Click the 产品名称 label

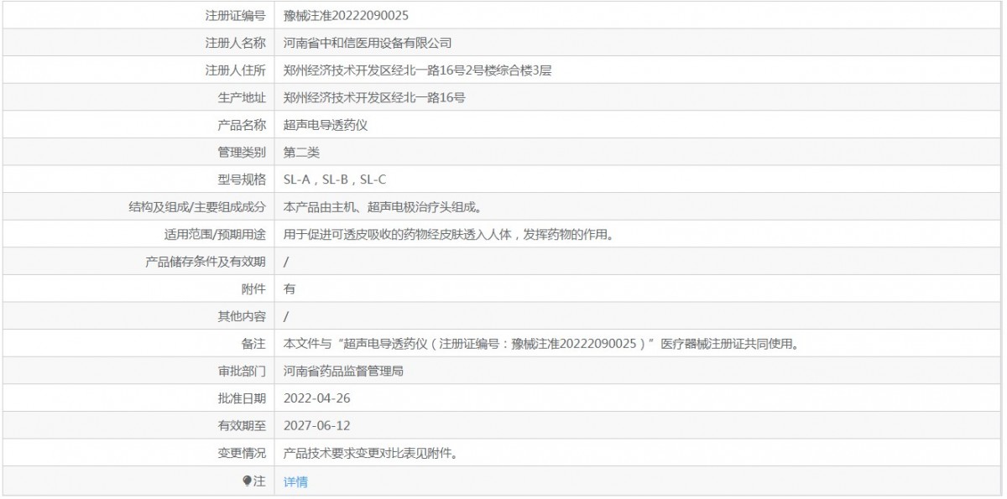[241, 125]
